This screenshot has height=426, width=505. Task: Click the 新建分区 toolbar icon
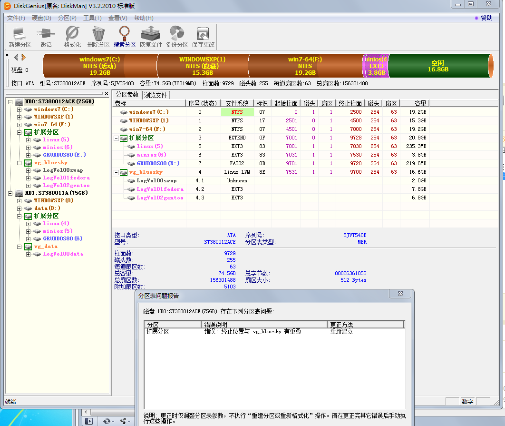(x=19, y=37)
